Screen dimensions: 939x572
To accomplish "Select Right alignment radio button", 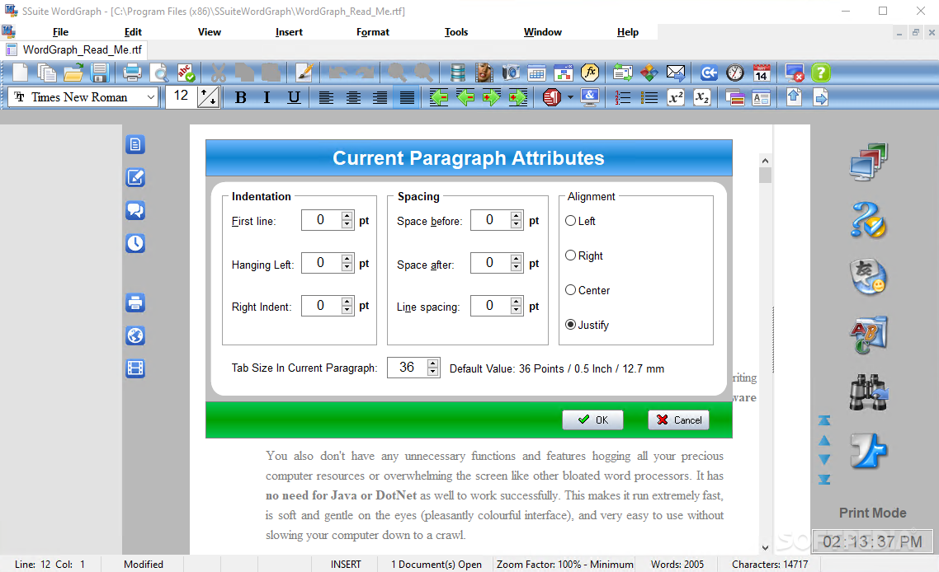I will (571, 256).
